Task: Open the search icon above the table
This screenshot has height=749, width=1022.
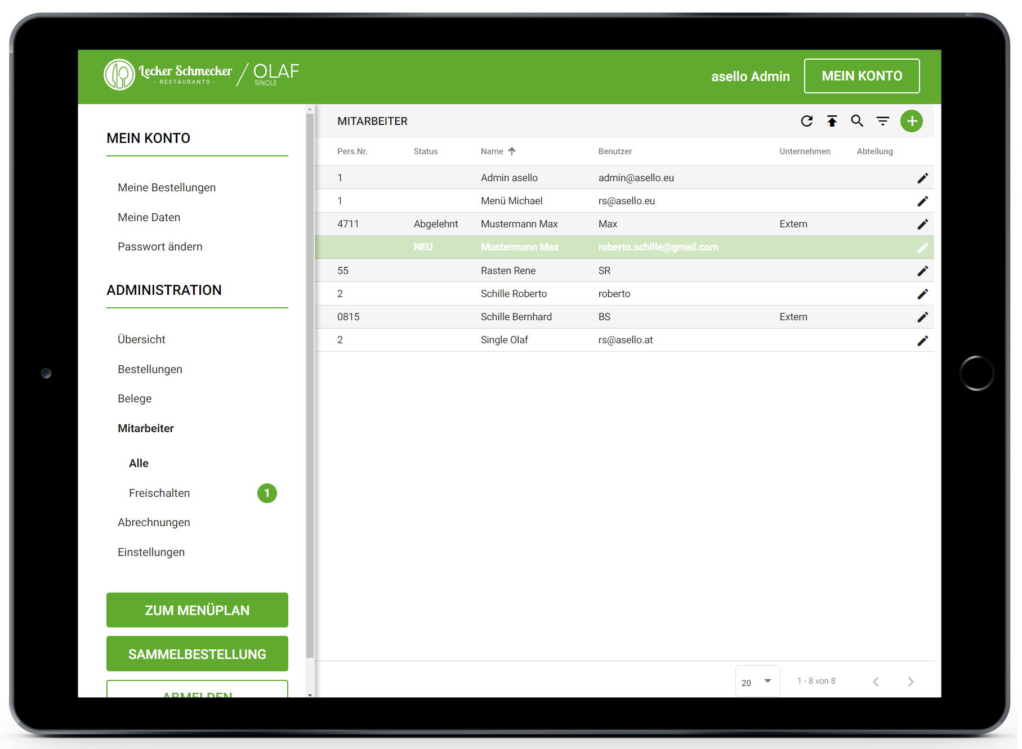Action: coord(857,121)
